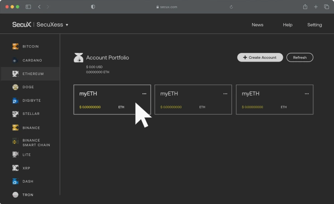Open the browser share button

(305, 7)
